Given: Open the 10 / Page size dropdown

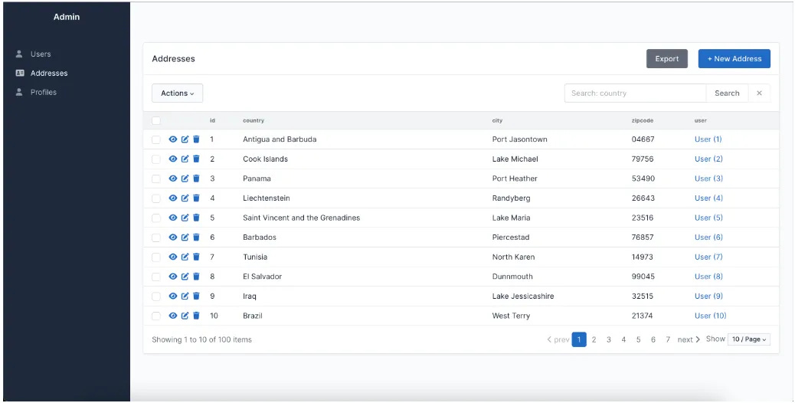Looking at the screenshot, I should click(x=749, y=339).
